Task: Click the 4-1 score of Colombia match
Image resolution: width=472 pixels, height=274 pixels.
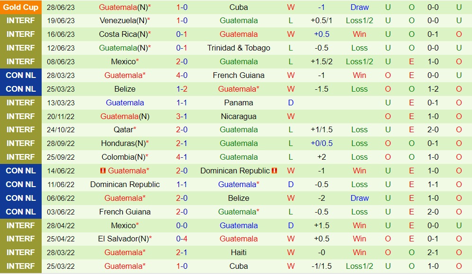Action: click(182, 157)
